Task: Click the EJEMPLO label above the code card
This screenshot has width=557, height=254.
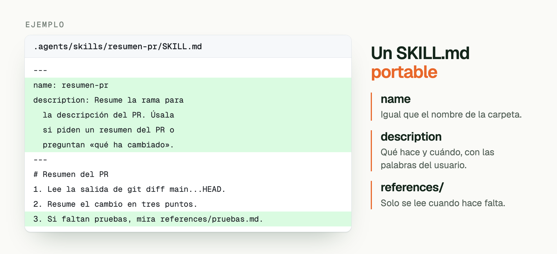Action: click(x=45, y=25)
